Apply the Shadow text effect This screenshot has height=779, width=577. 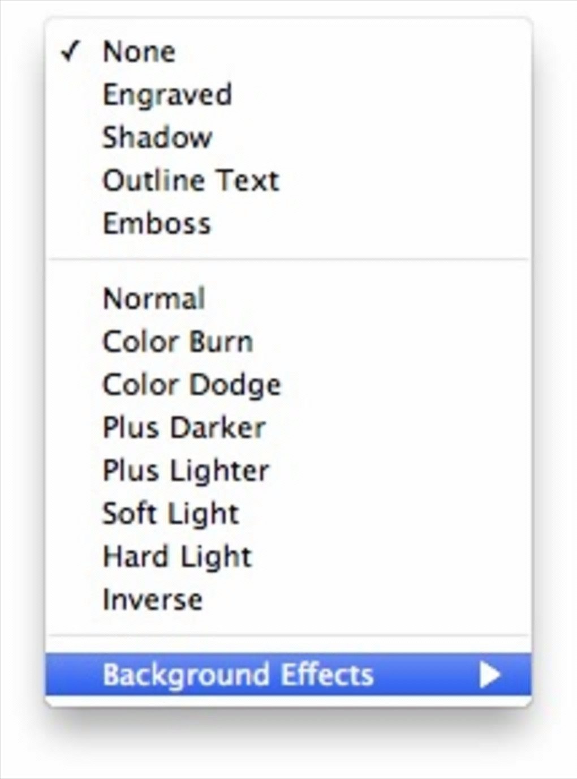point(157,138)
